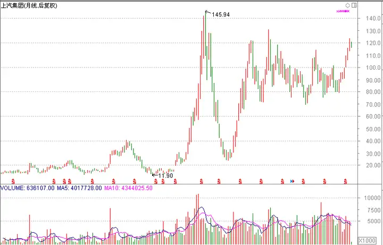Click the 40.00 price axis label
The width and height of the screenshot is (383, 245).
click(x=373, y=141)
